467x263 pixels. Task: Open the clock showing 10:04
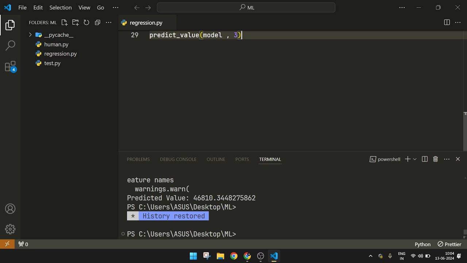tap(444, 256)
